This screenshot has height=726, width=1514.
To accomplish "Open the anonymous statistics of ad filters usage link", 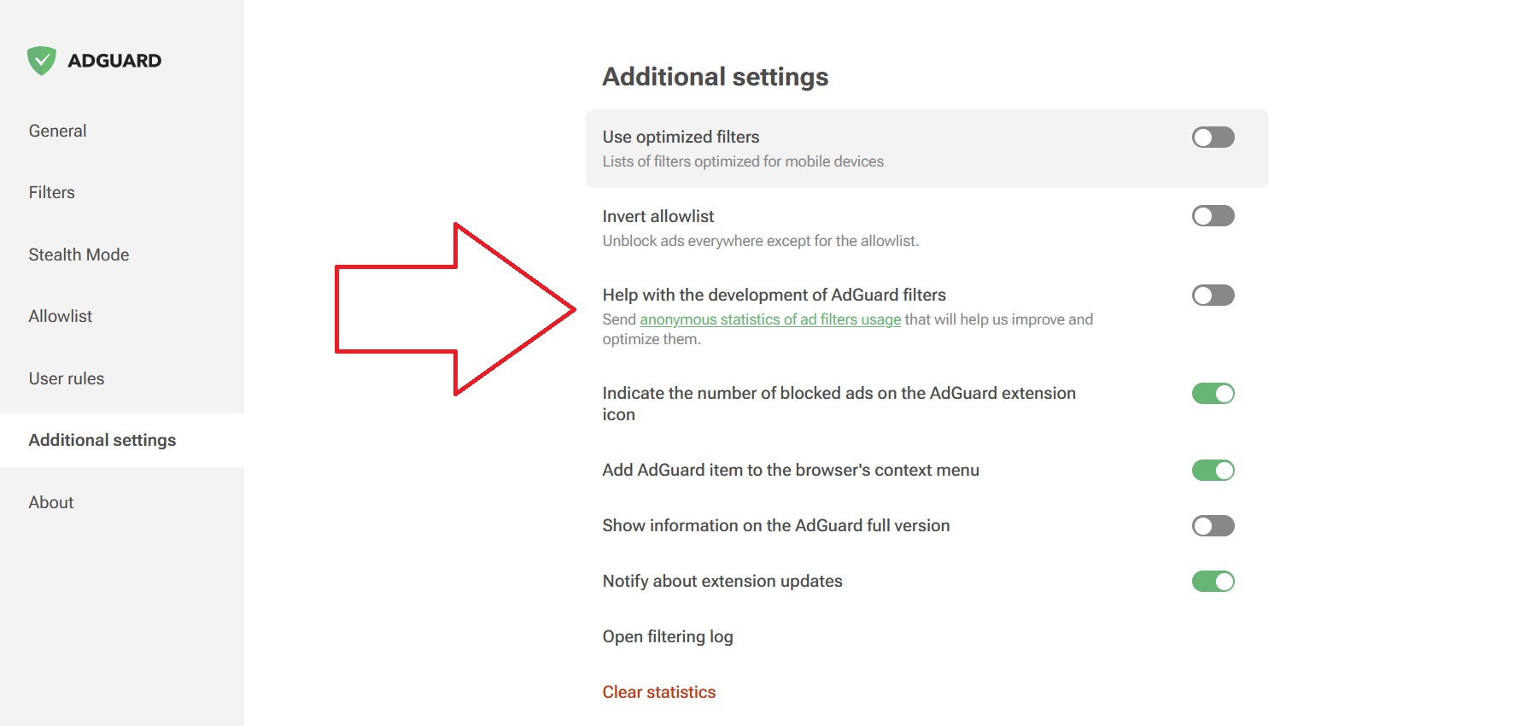I will click(769, 319).
